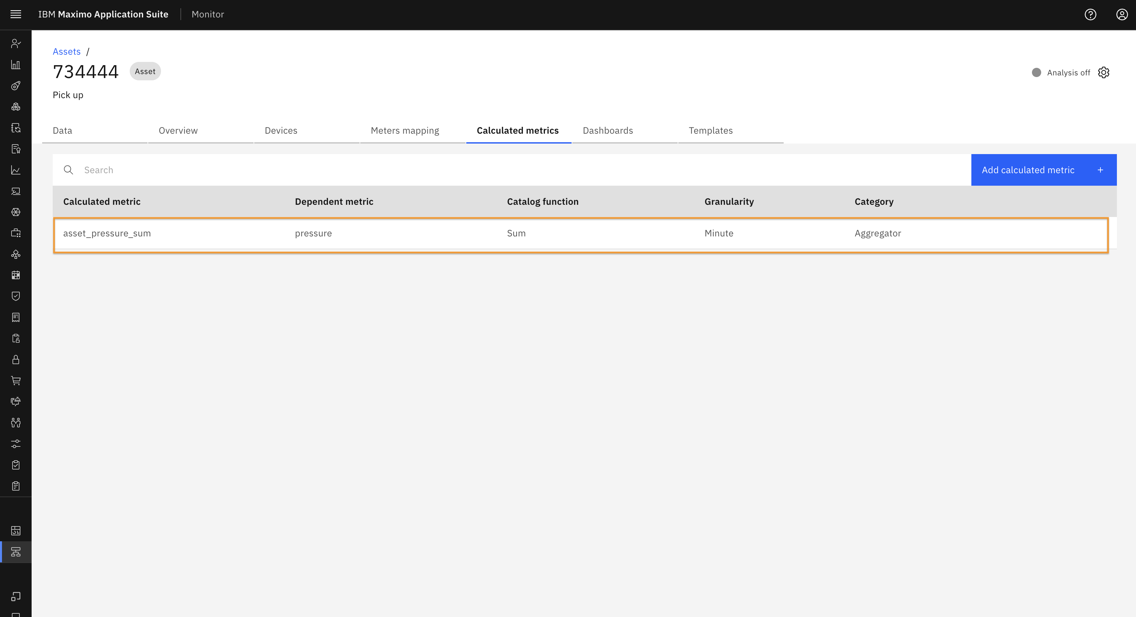Image resolution: width=1136 pixels, height=617 pixels.
Task: Click the clipboard lock sidebar icon
Action: (16, 338)
